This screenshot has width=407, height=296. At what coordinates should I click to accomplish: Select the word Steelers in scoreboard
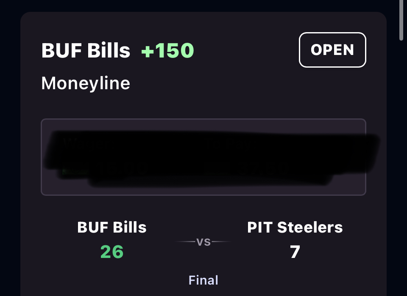pos(310,227)
